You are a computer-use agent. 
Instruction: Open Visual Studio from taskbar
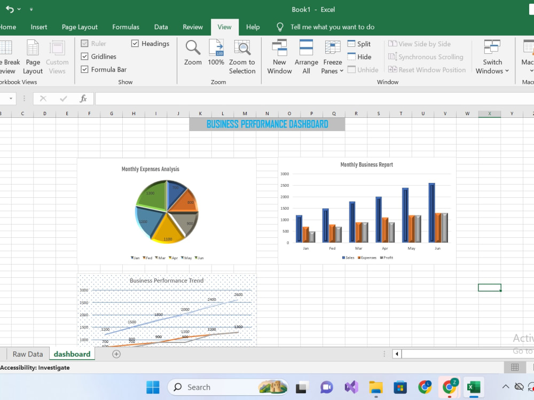(351, 387)
